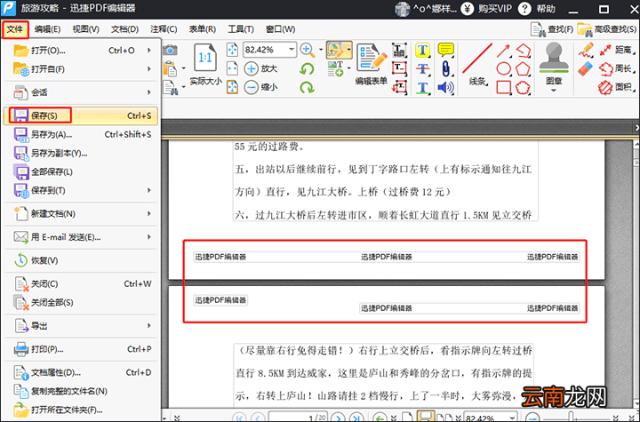
Task: Choose 关闭全部(S) menu entry
Action: click(x=81, y=302)
